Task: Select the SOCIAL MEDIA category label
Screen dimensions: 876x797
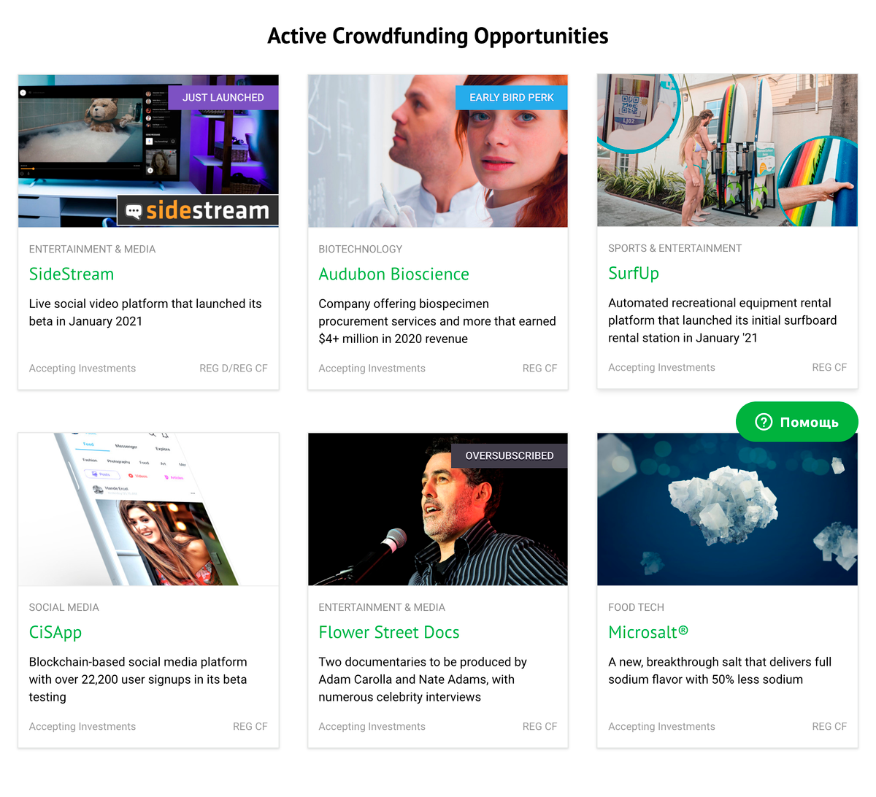Action: [x=64, y=607]
